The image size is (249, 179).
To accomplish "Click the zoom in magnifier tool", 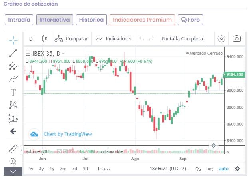I will (13, 161).
